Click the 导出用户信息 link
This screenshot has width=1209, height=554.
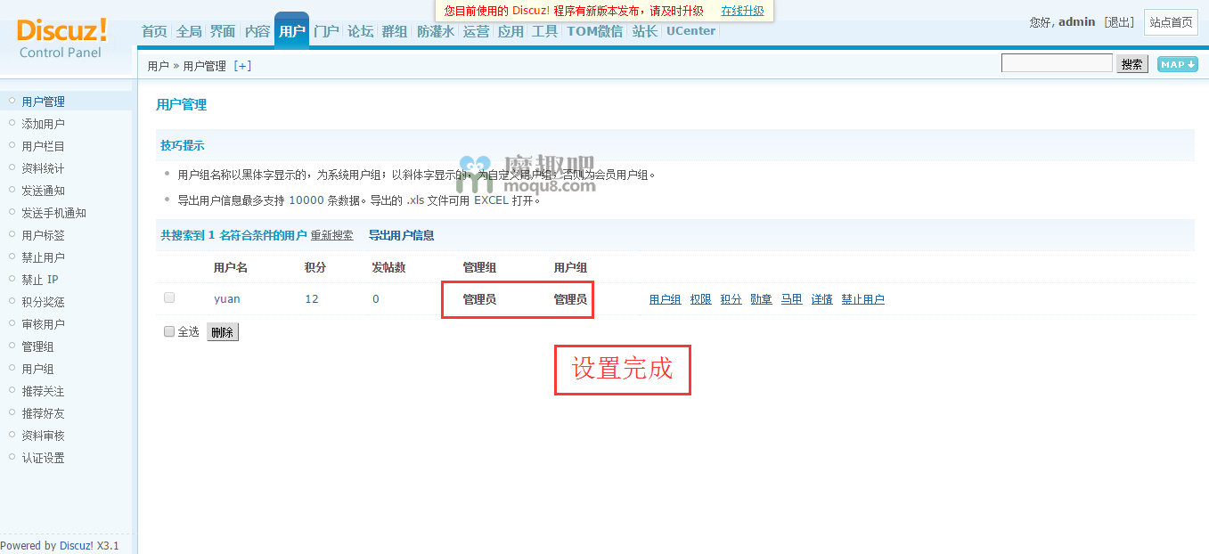[x=402, y=235]
